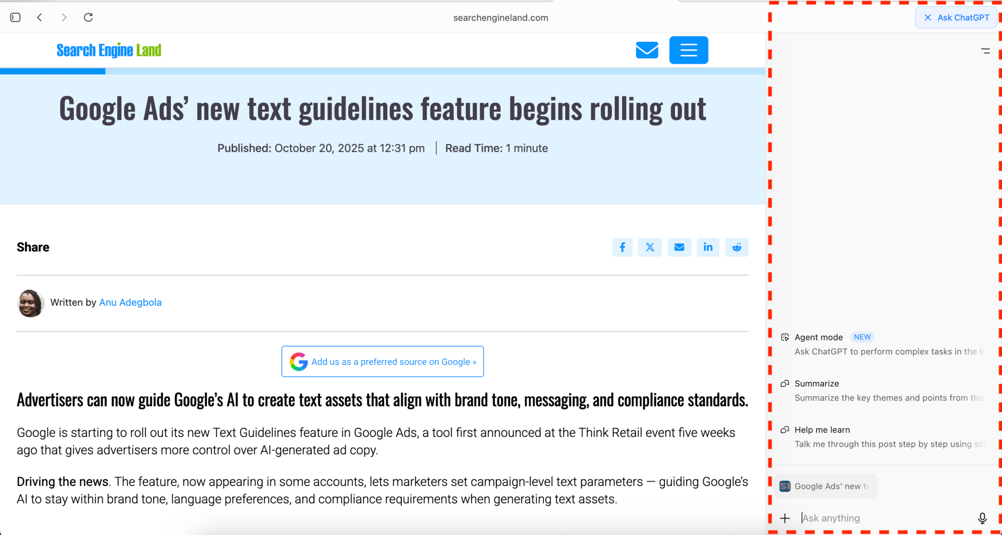Open the Search Engine Land logo homepage
Screen dimensions: 1002x535
click(x=109, y=50)
